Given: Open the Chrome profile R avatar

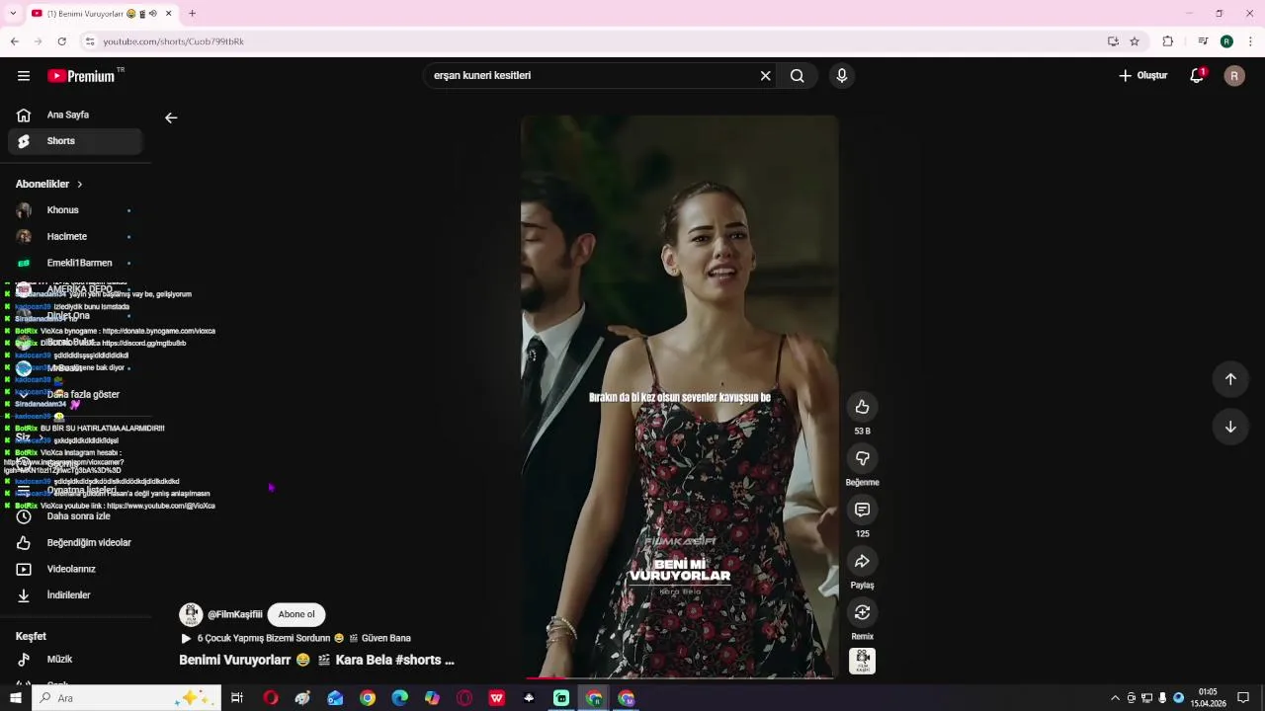Looking at the screenshot, I should 1226,41.
